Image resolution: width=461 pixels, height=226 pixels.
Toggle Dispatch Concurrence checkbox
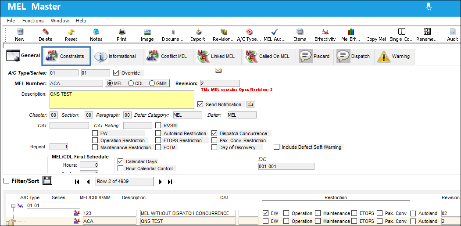(214, 133)
